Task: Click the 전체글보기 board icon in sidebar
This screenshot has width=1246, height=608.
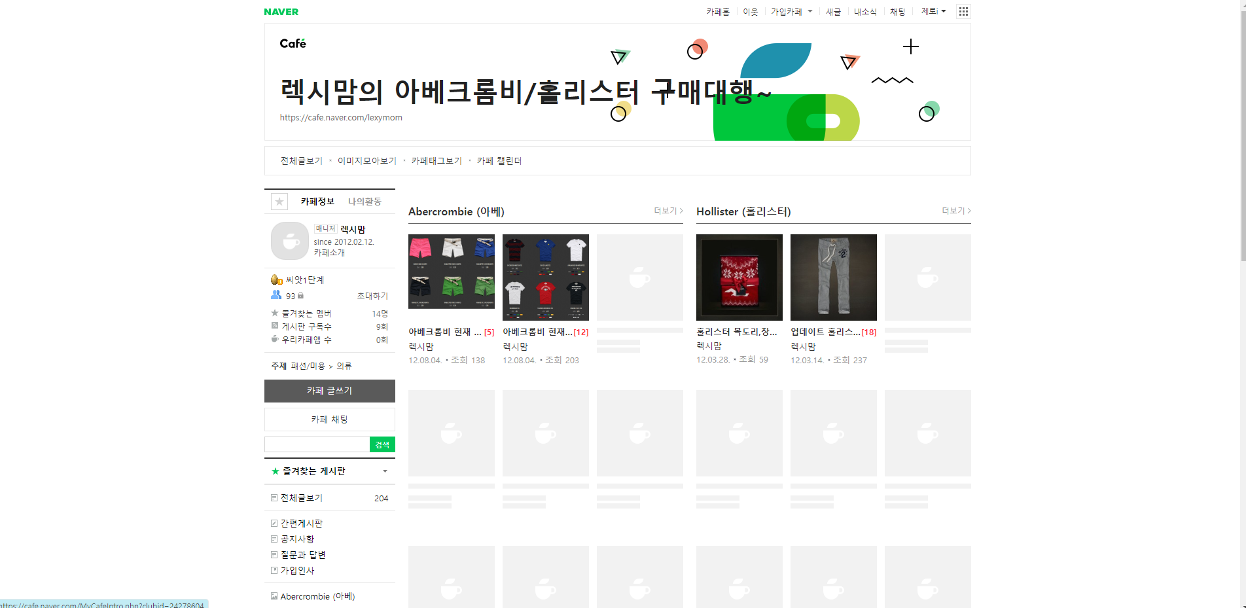Action: tap(274, 498)
